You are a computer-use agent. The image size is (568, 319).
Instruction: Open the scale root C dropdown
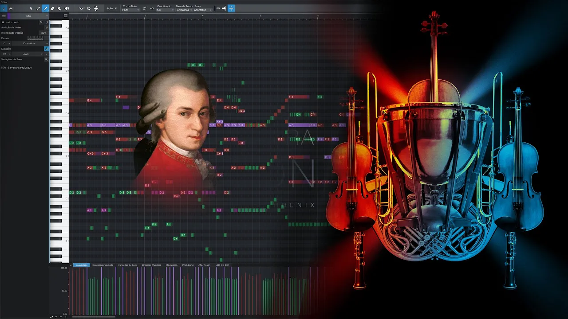[x=6, y=43]
